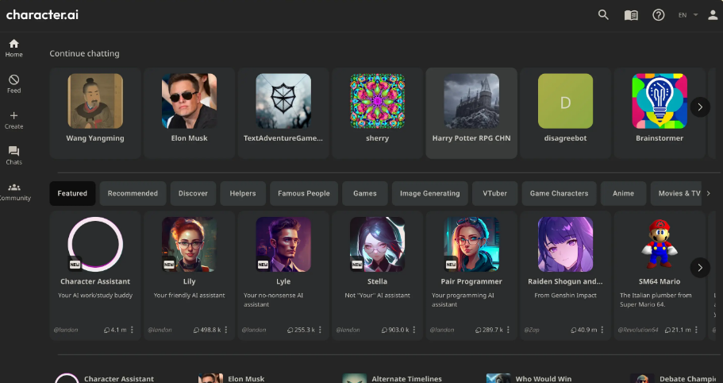
Task: Show next characters in Continue chatting
Action: pos(700,107)
